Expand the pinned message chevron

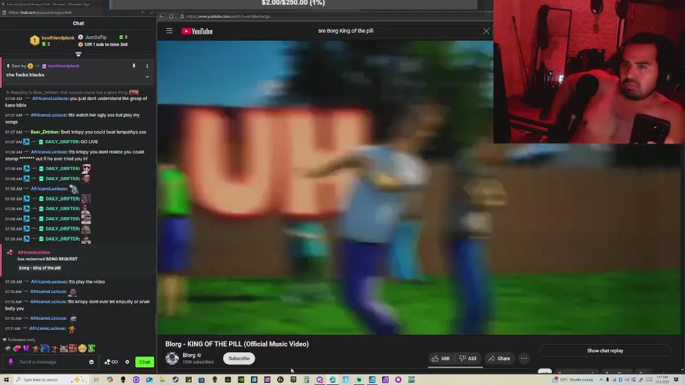[147, 76]
